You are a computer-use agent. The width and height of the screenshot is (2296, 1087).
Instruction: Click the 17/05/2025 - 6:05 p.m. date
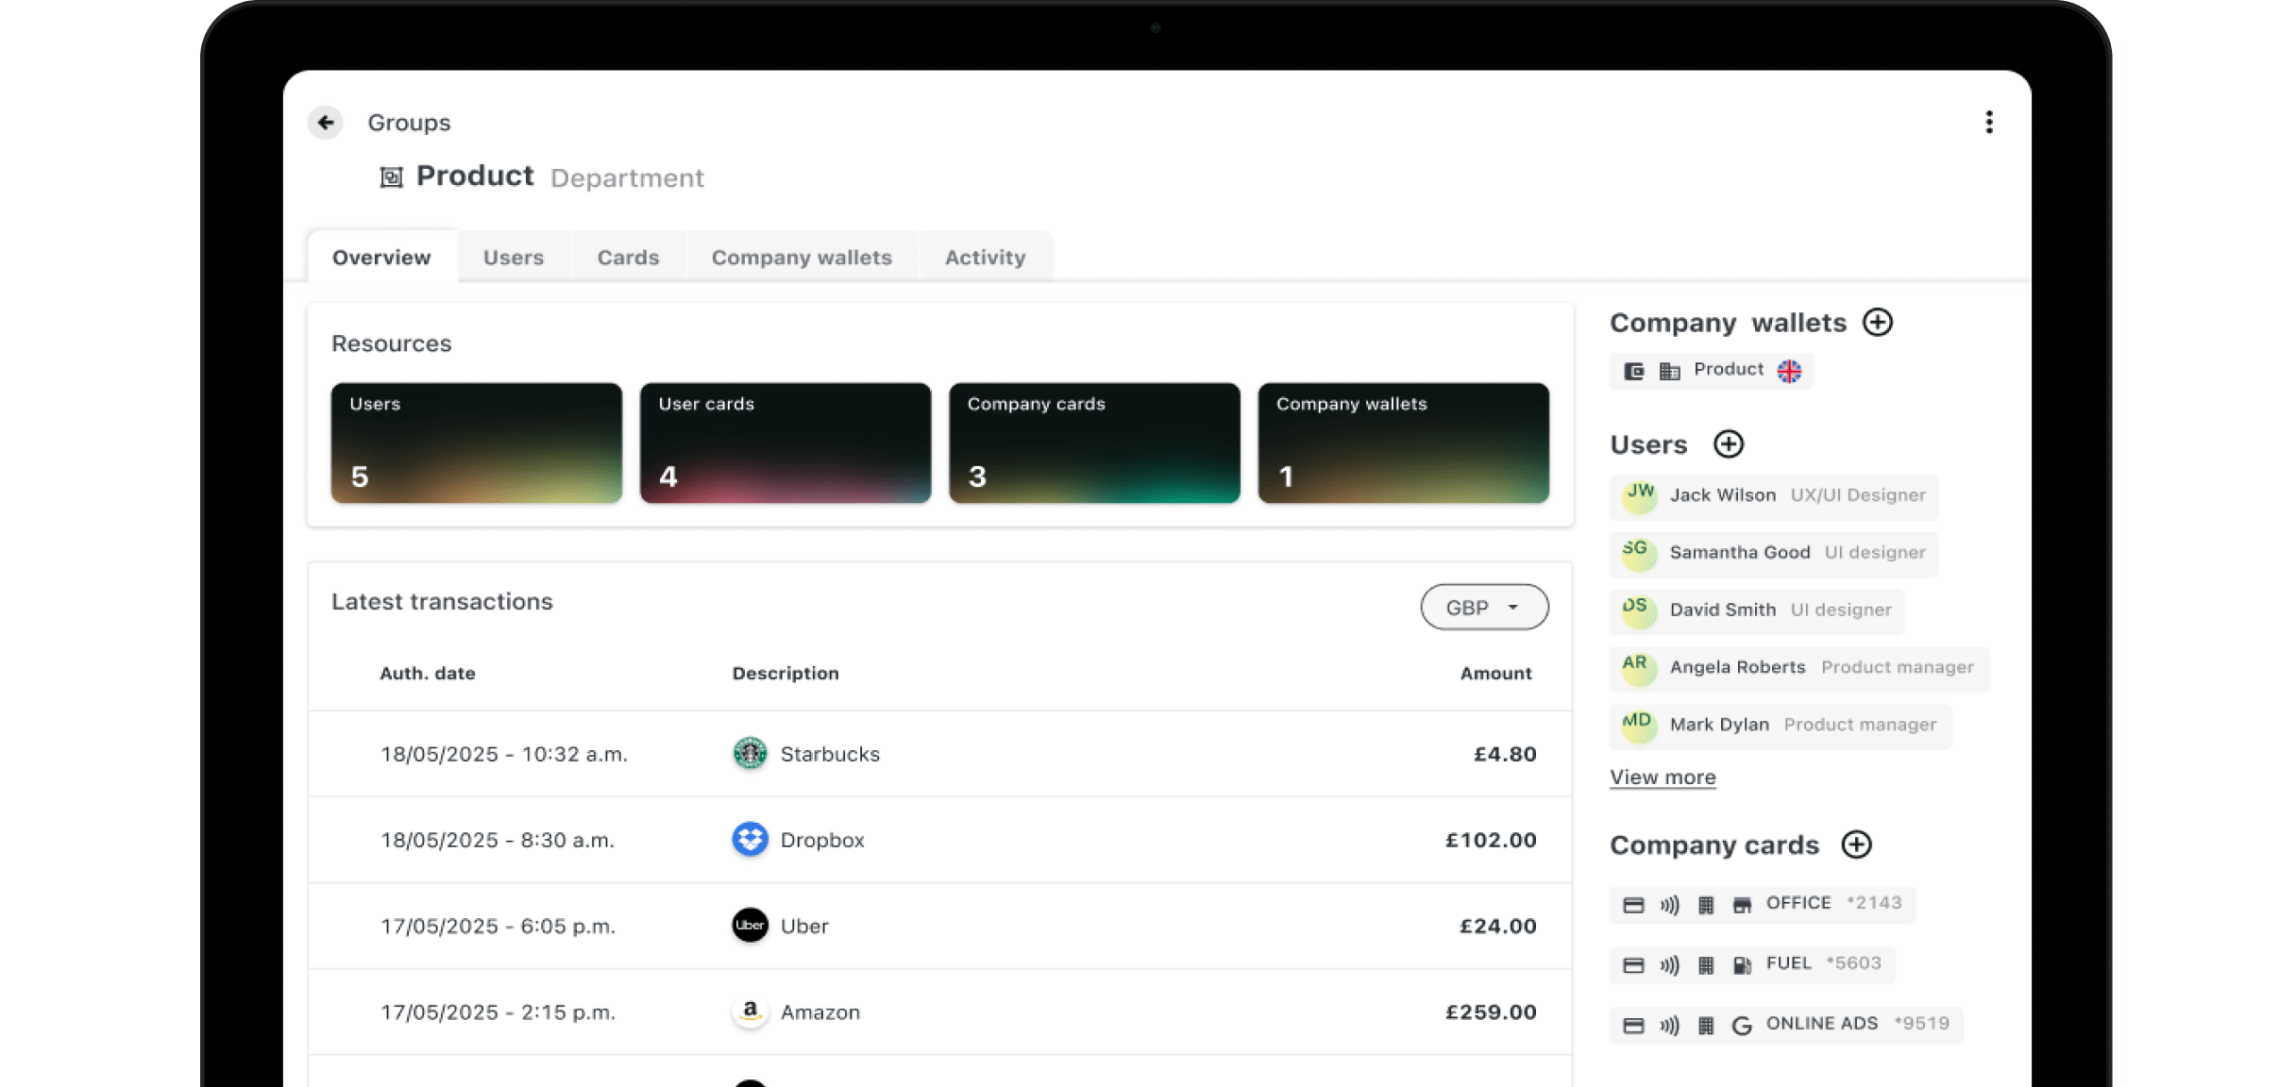point(498,927)
